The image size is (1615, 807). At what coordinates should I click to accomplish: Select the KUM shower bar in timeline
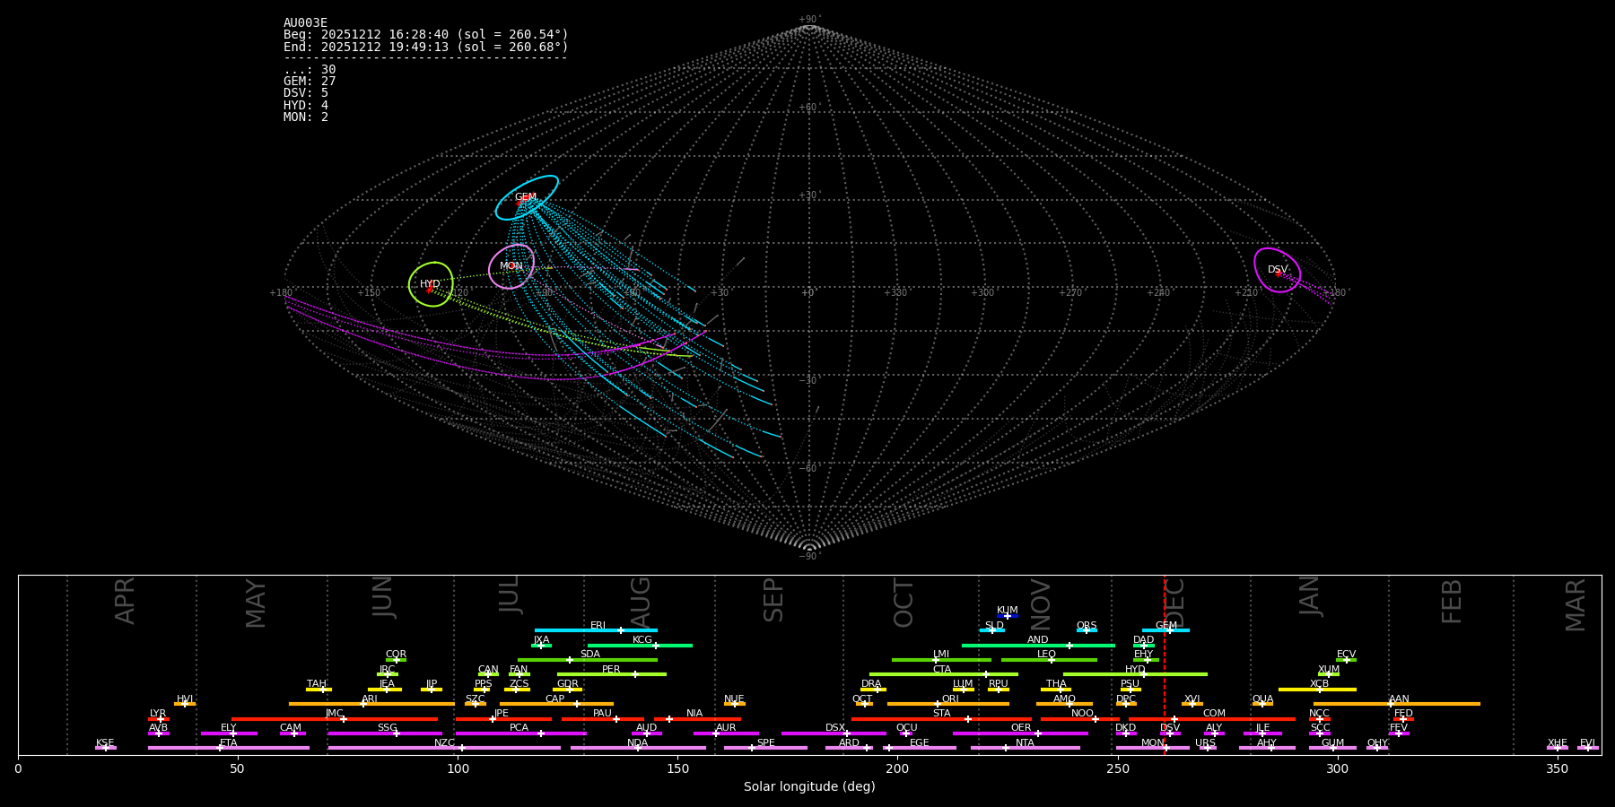(x=1008, y=616)
